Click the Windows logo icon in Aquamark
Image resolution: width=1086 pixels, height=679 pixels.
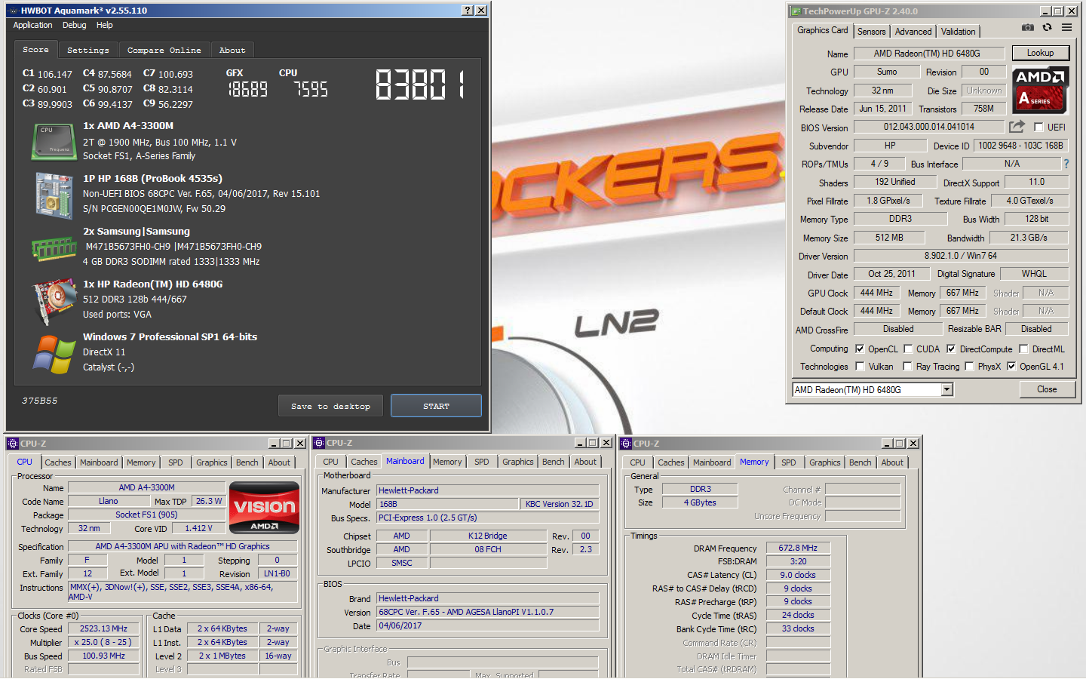coord(54,355)
